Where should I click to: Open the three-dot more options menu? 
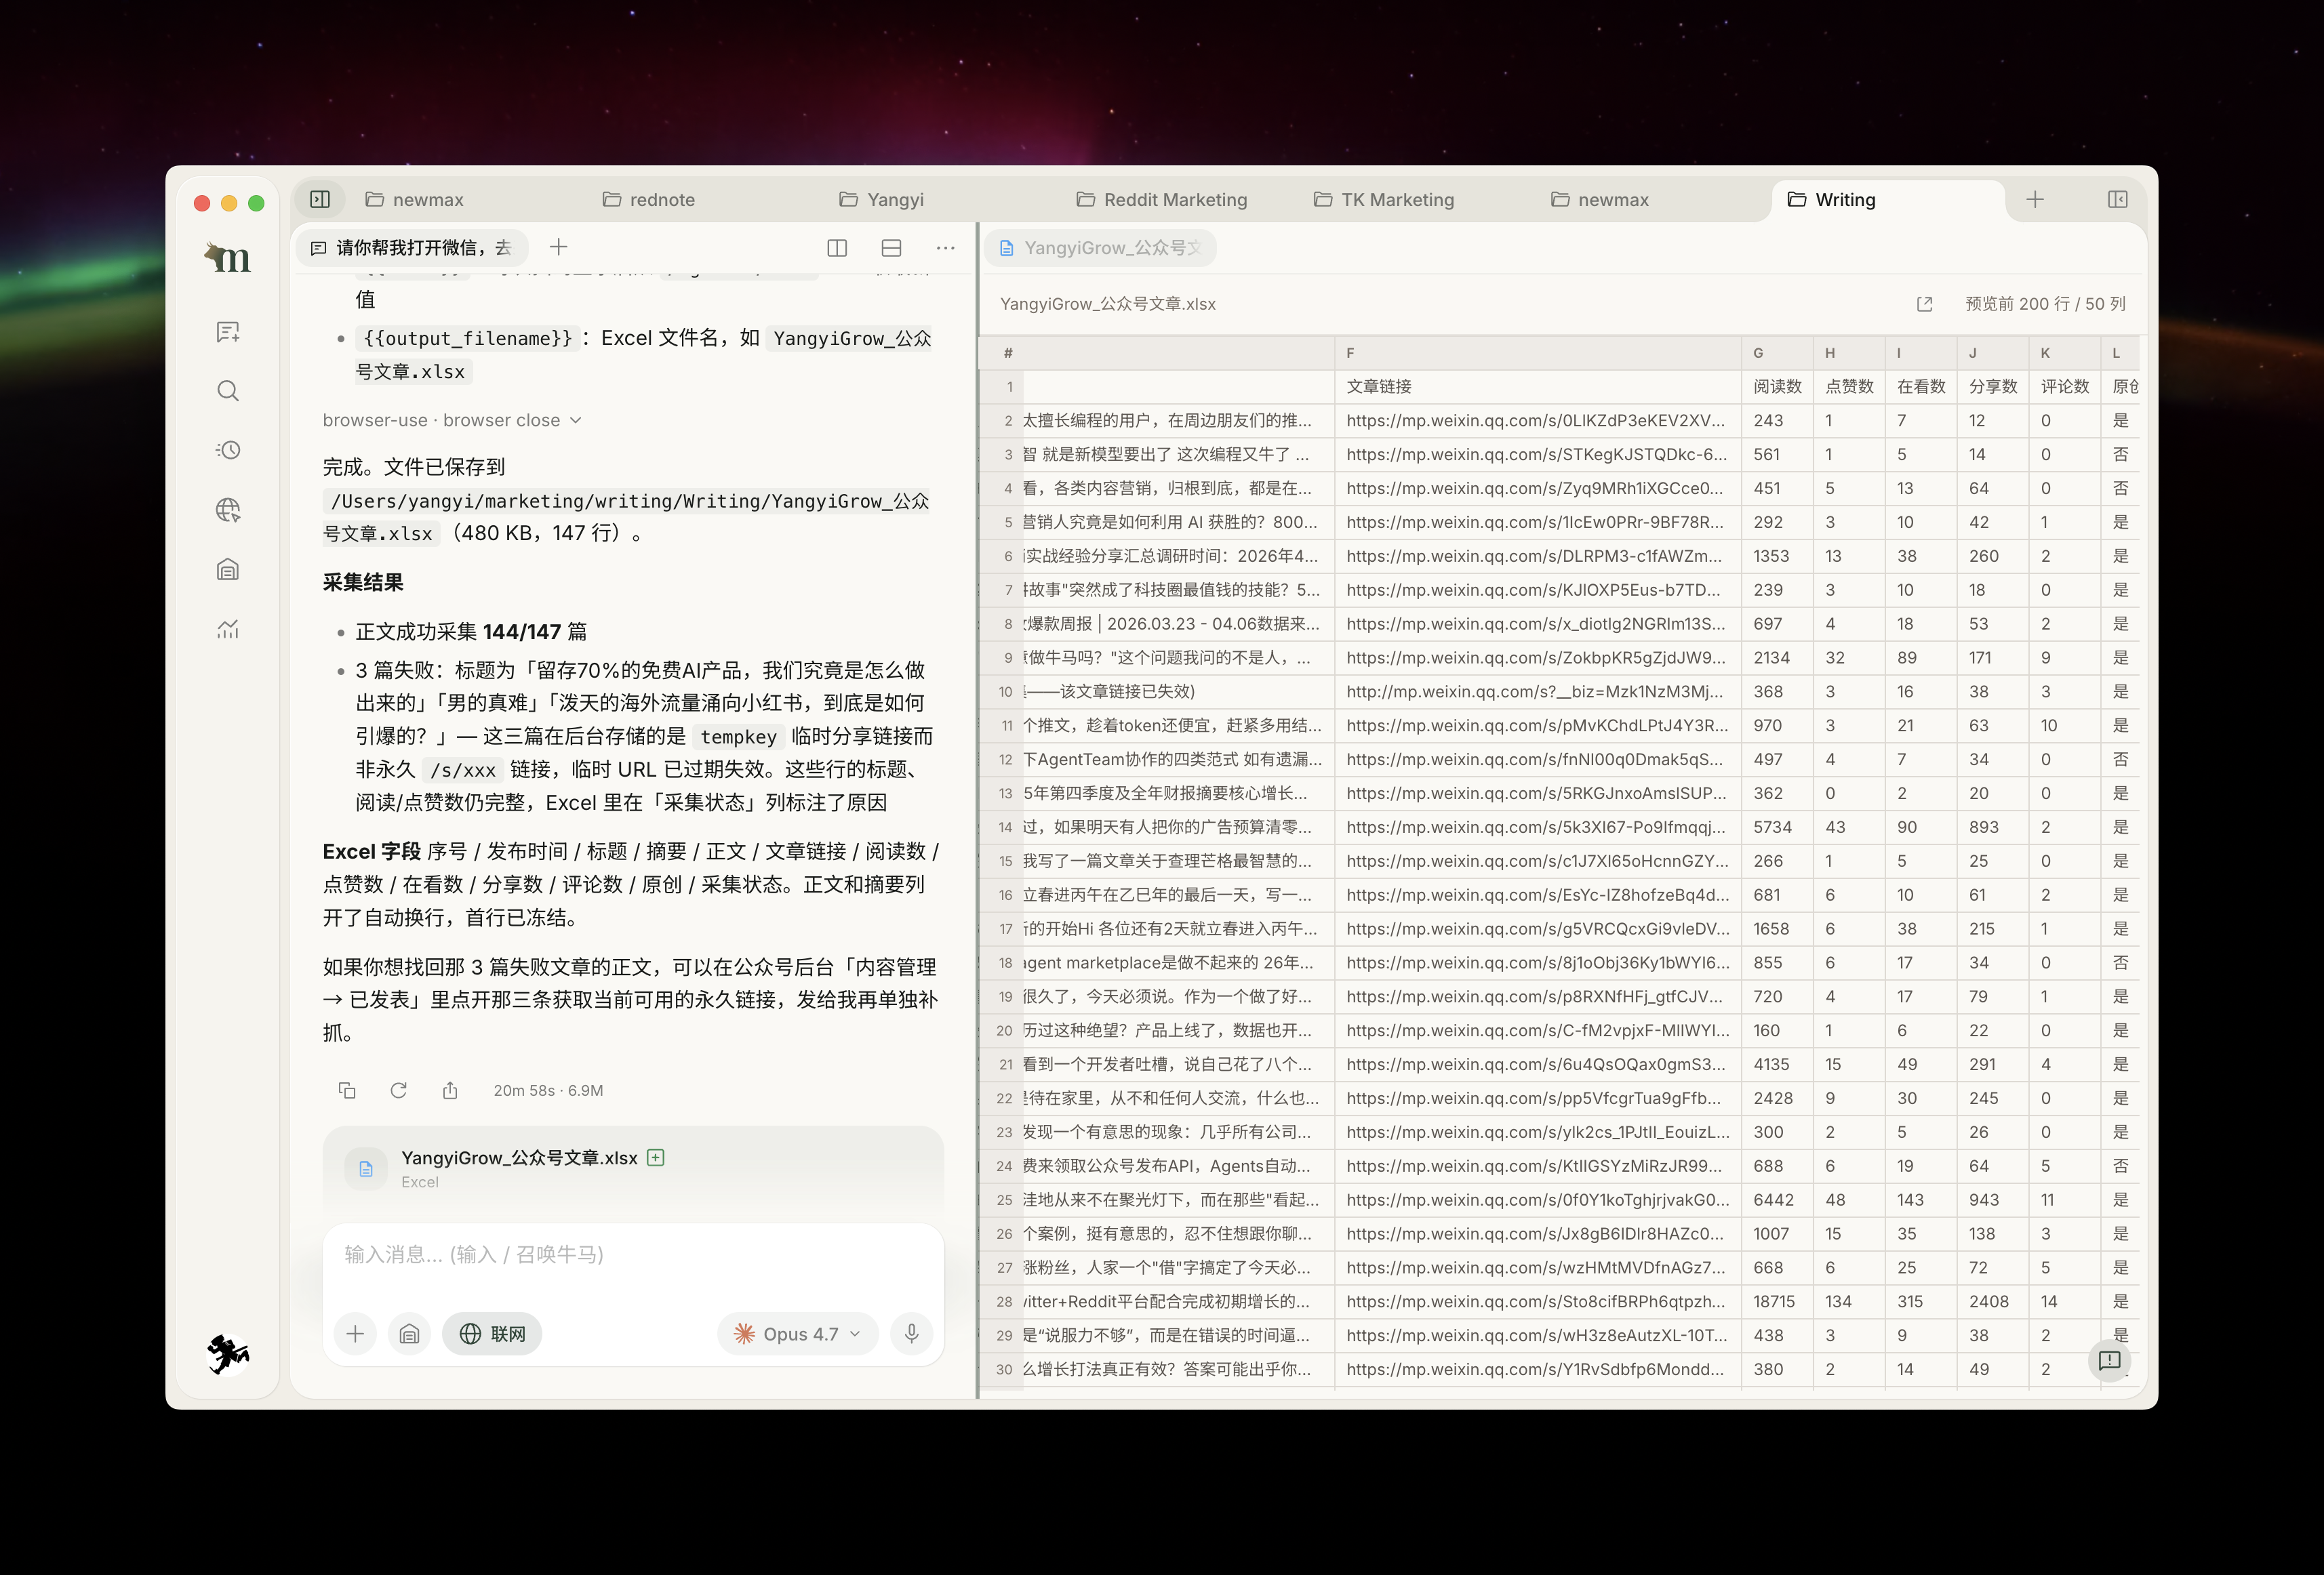tap(945, 248)
